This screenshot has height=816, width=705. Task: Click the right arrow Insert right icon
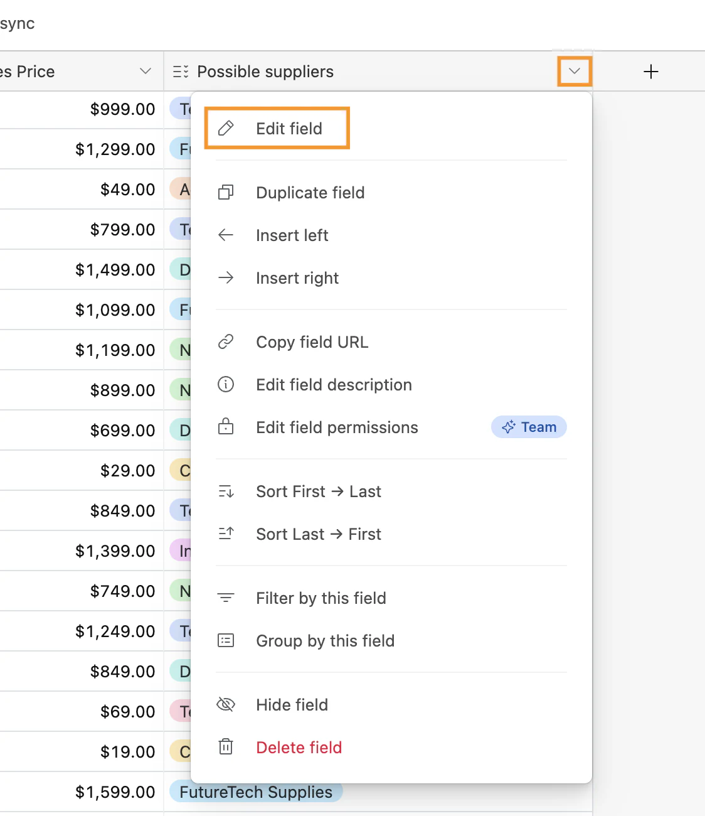click(226, 277)
